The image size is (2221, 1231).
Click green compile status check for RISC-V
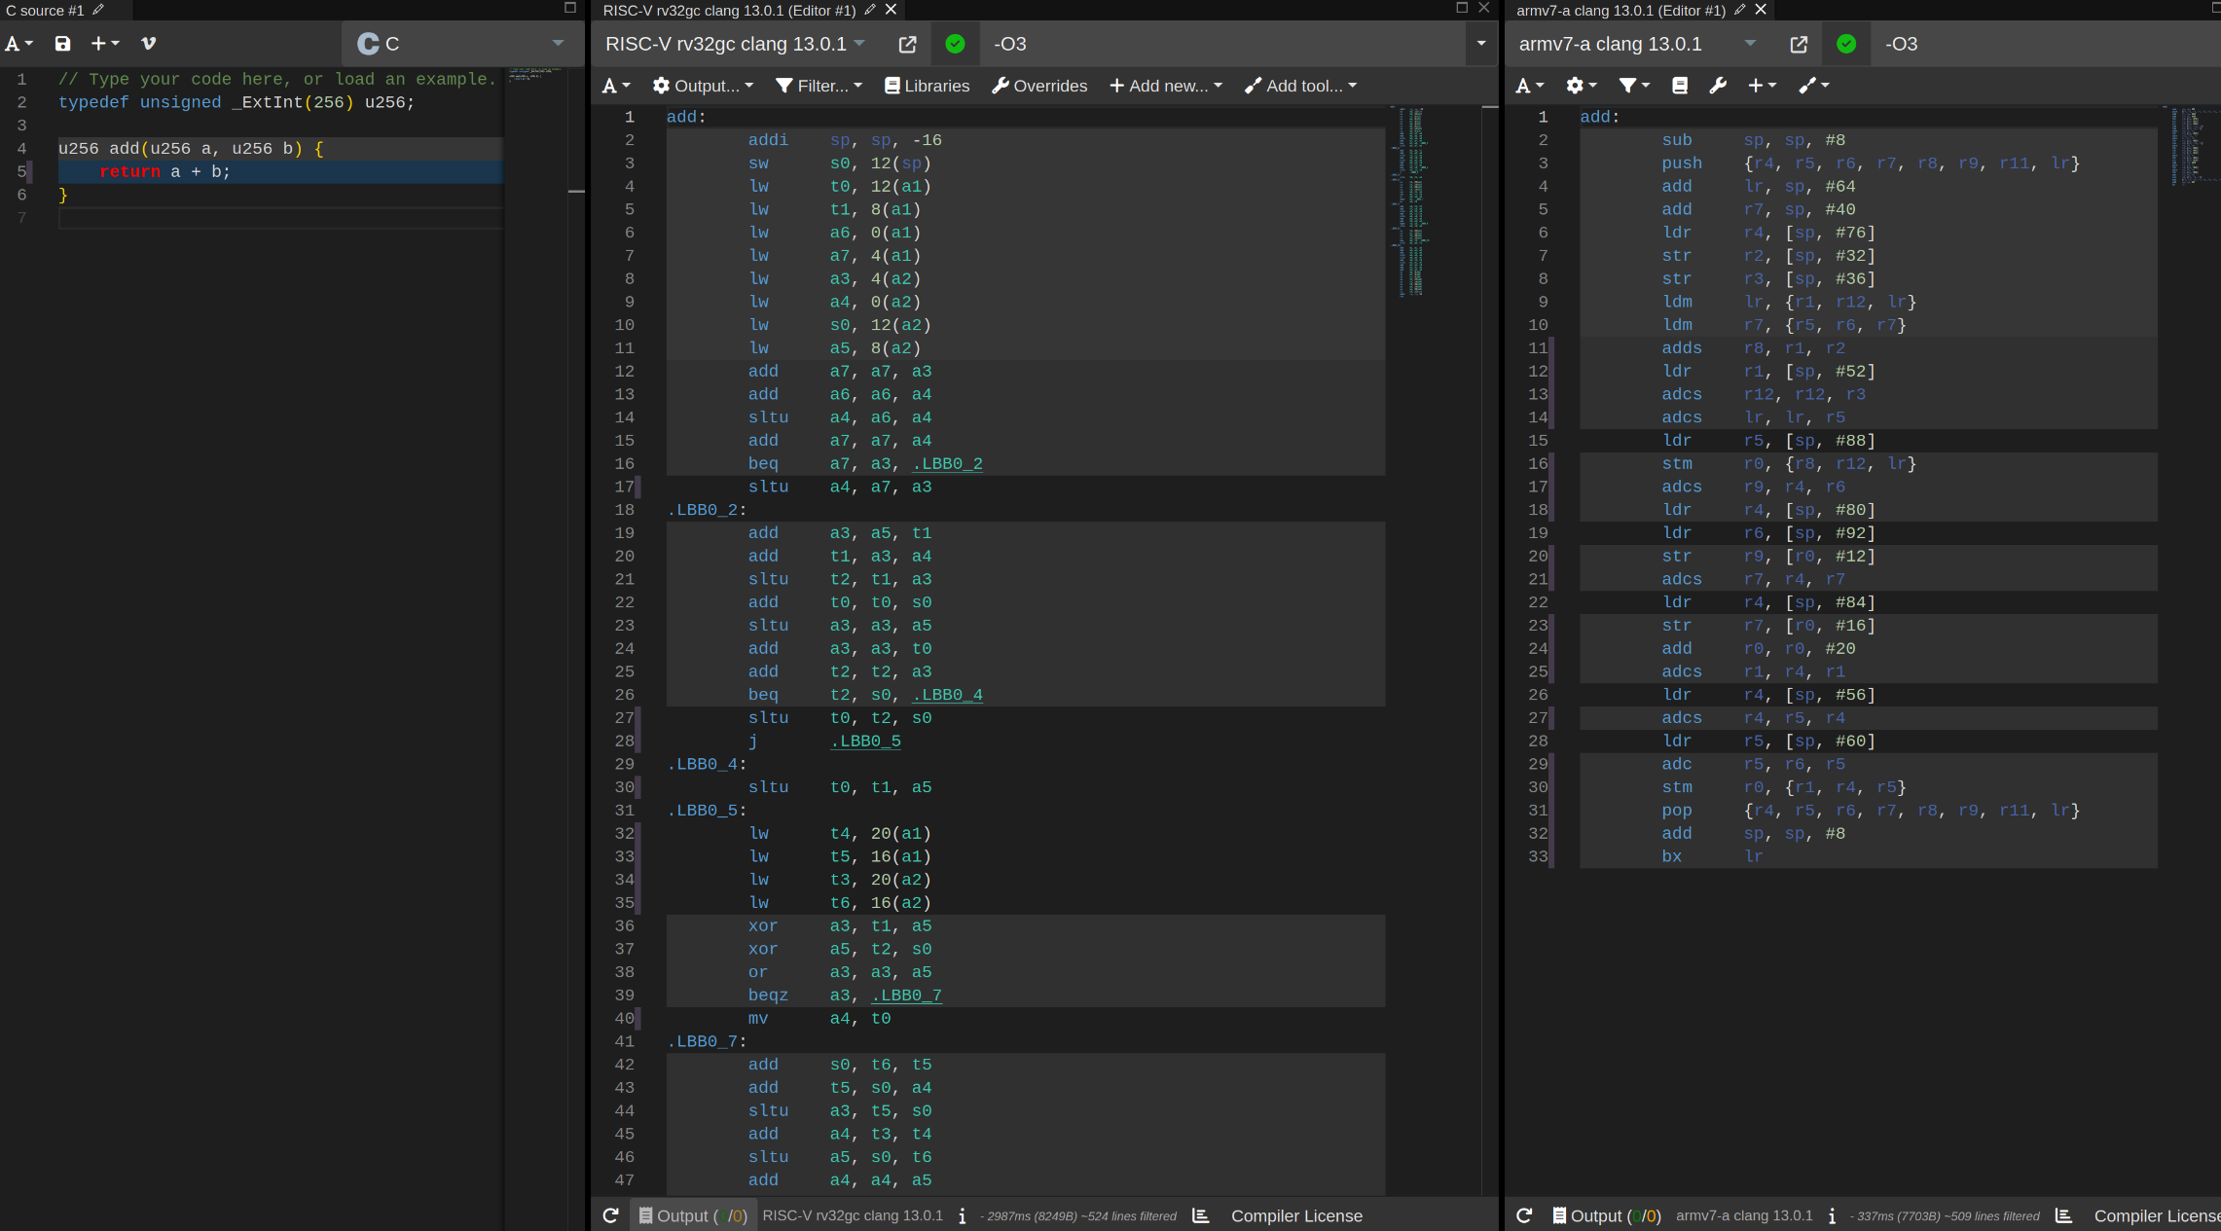tap(955, 44)
